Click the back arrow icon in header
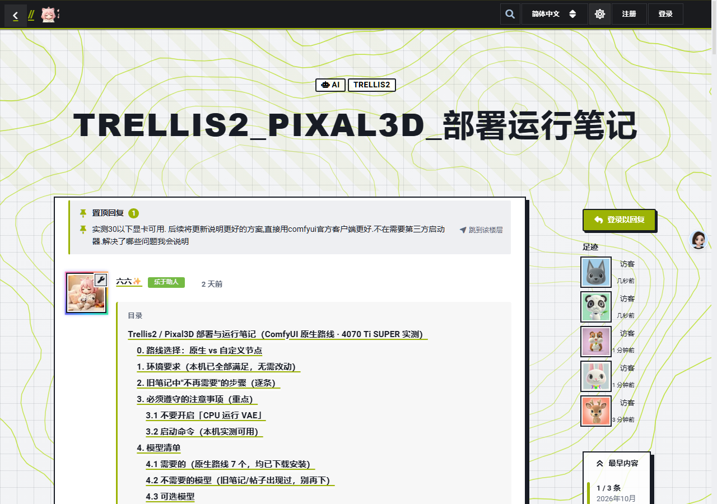 tap(16, 16)
